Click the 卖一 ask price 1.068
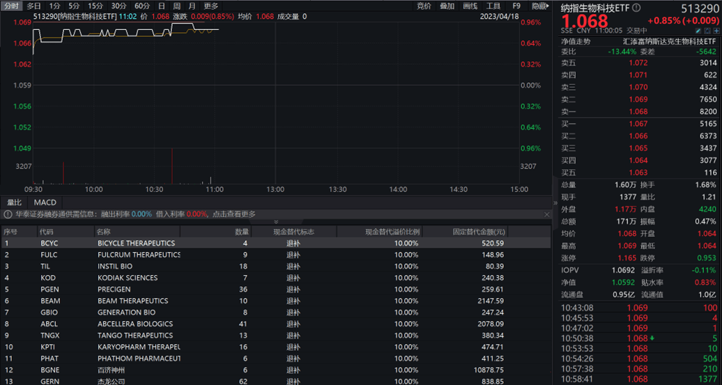 [638, 111]
